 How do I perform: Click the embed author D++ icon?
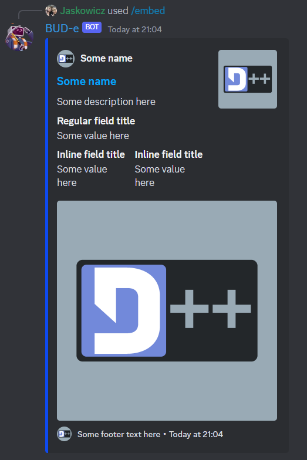point(66,59)
